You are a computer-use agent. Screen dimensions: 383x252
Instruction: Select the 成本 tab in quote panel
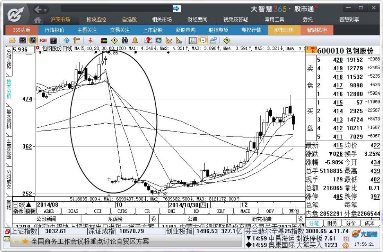pos(369,223)
